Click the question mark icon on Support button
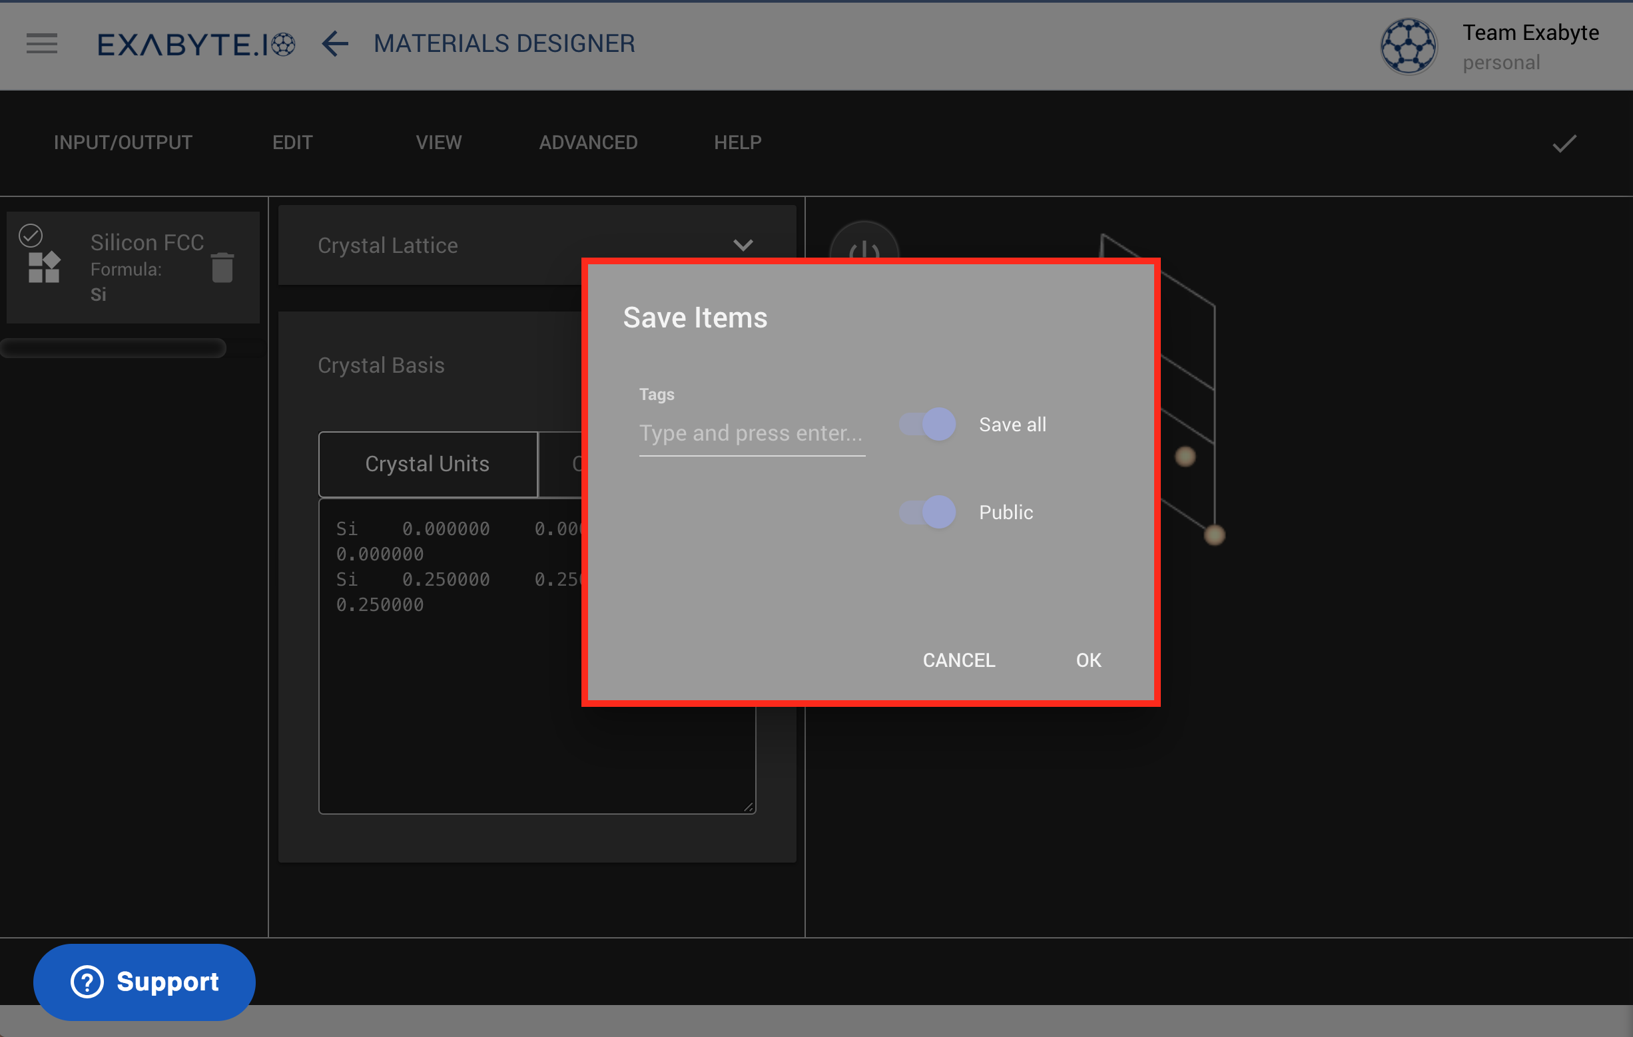Viewport: 1633px width, 1037px height. 87,981
